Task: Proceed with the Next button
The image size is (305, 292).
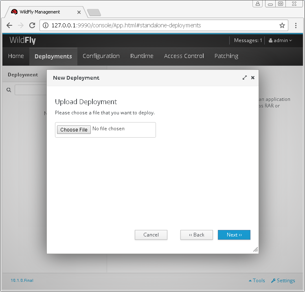Action: pos(234,235)
